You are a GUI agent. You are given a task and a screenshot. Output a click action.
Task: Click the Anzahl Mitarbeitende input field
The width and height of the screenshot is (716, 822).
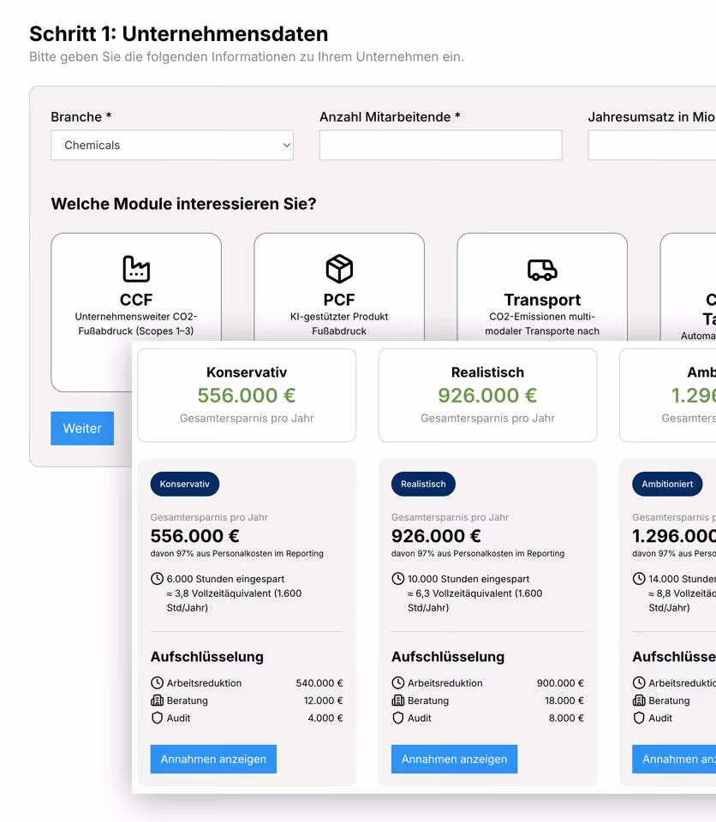point(440,146)
